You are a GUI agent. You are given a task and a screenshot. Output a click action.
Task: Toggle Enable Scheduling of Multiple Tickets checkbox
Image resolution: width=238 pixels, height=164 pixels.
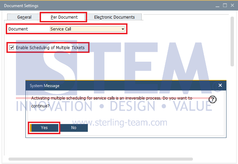click(x=12, y=48)
